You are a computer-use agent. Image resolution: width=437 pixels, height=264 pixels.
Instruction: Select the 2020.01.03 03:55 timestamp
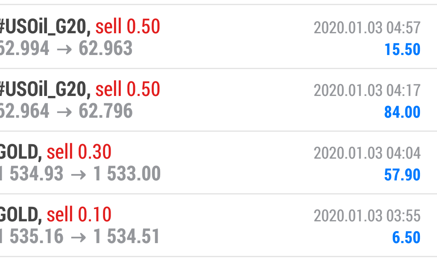[367, 216]
